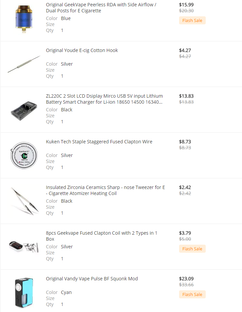Click the Flash Sale badge under $3.79
This screenshot has height=312, width=242.
coord(192,249)
